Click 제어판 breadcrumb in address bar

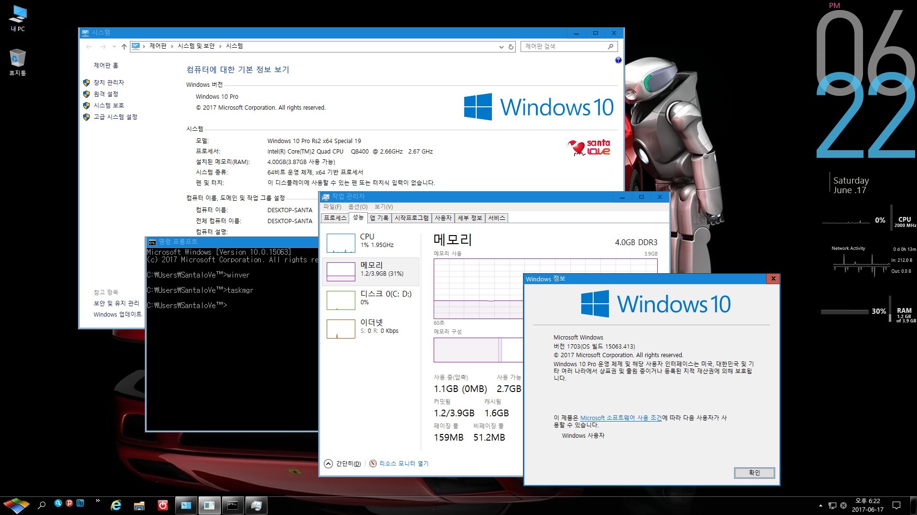tap(158, 46)
